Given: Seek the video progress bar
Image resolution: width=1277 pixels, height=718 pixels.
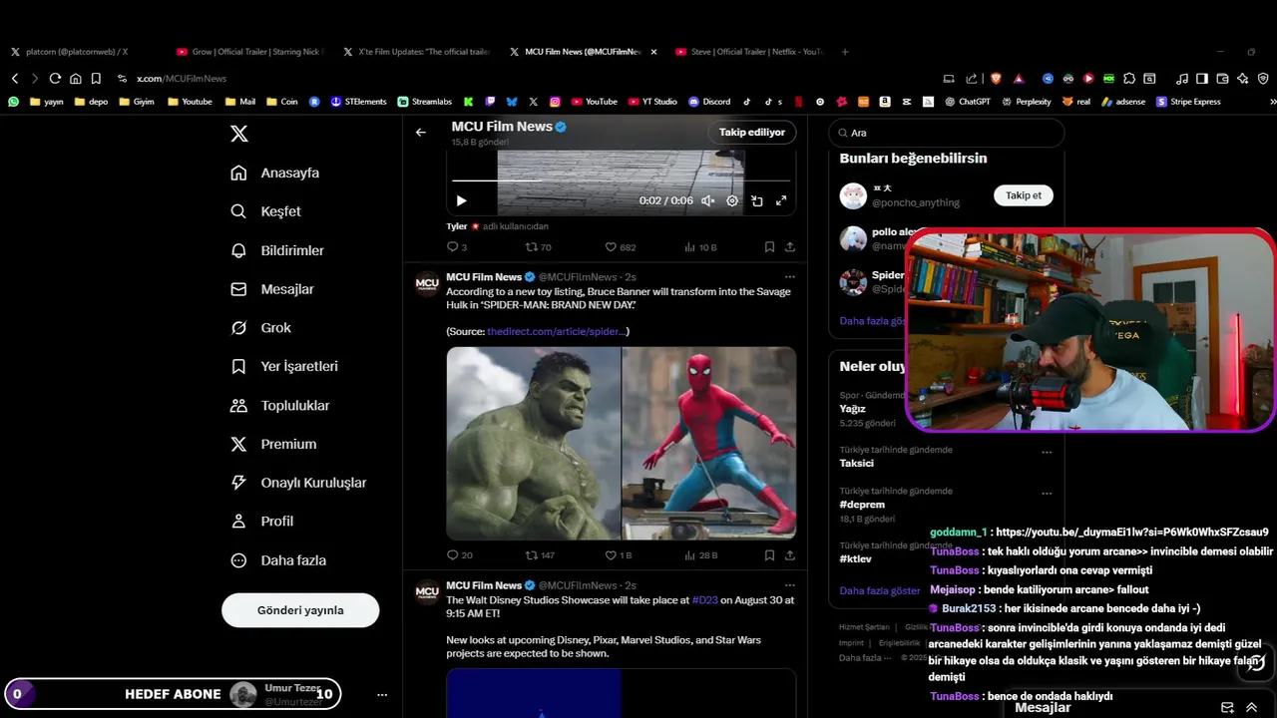Looking at the screenshot, I should point(621,180).
